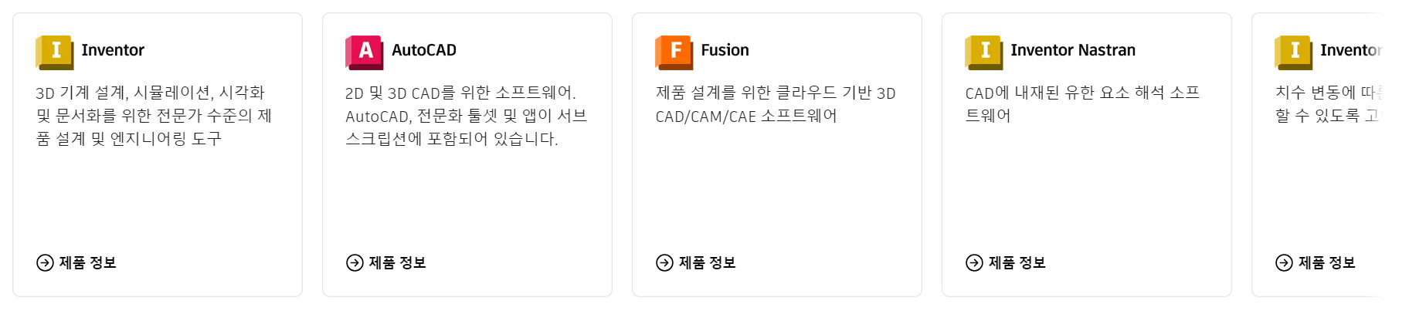This screenshot has width=1409, height=311.
Task: Open AutoCAD 제품 정보 link
Action: click(397, 263)
